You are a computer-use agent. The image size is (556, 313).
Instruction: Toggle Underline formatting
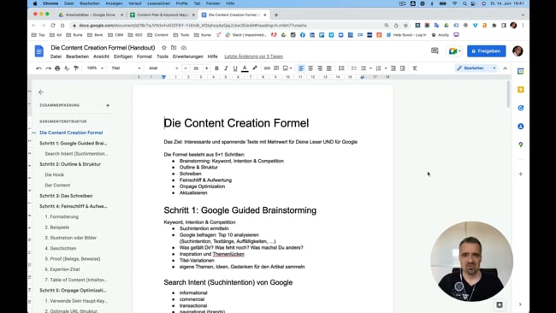tap(235, 68)
